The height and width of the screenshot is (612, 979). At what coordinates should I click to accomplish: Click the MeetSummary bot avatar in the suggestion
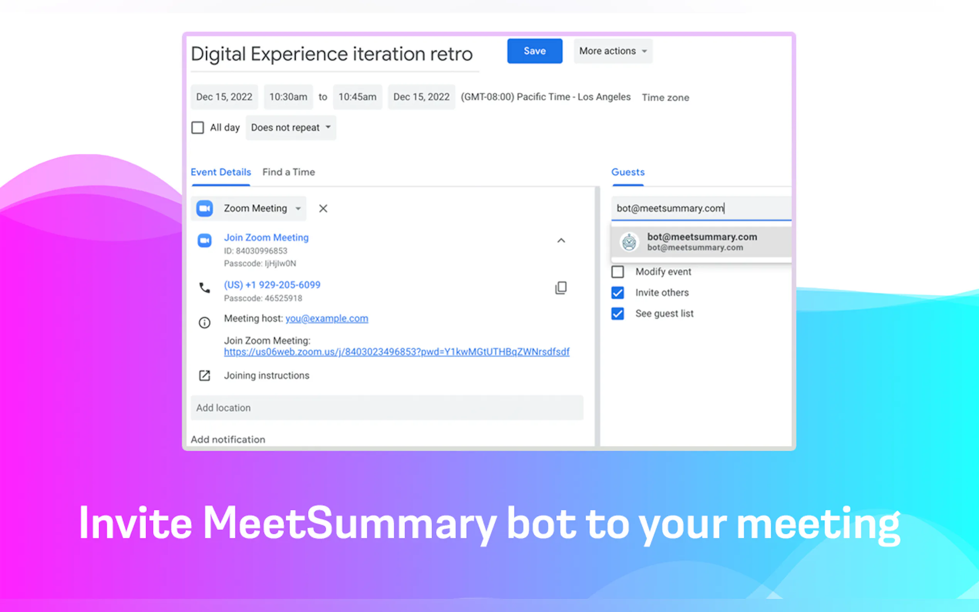629,242
